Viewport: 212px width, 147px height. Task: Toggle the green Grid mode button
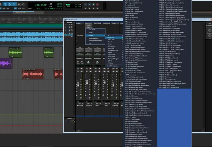68,5
